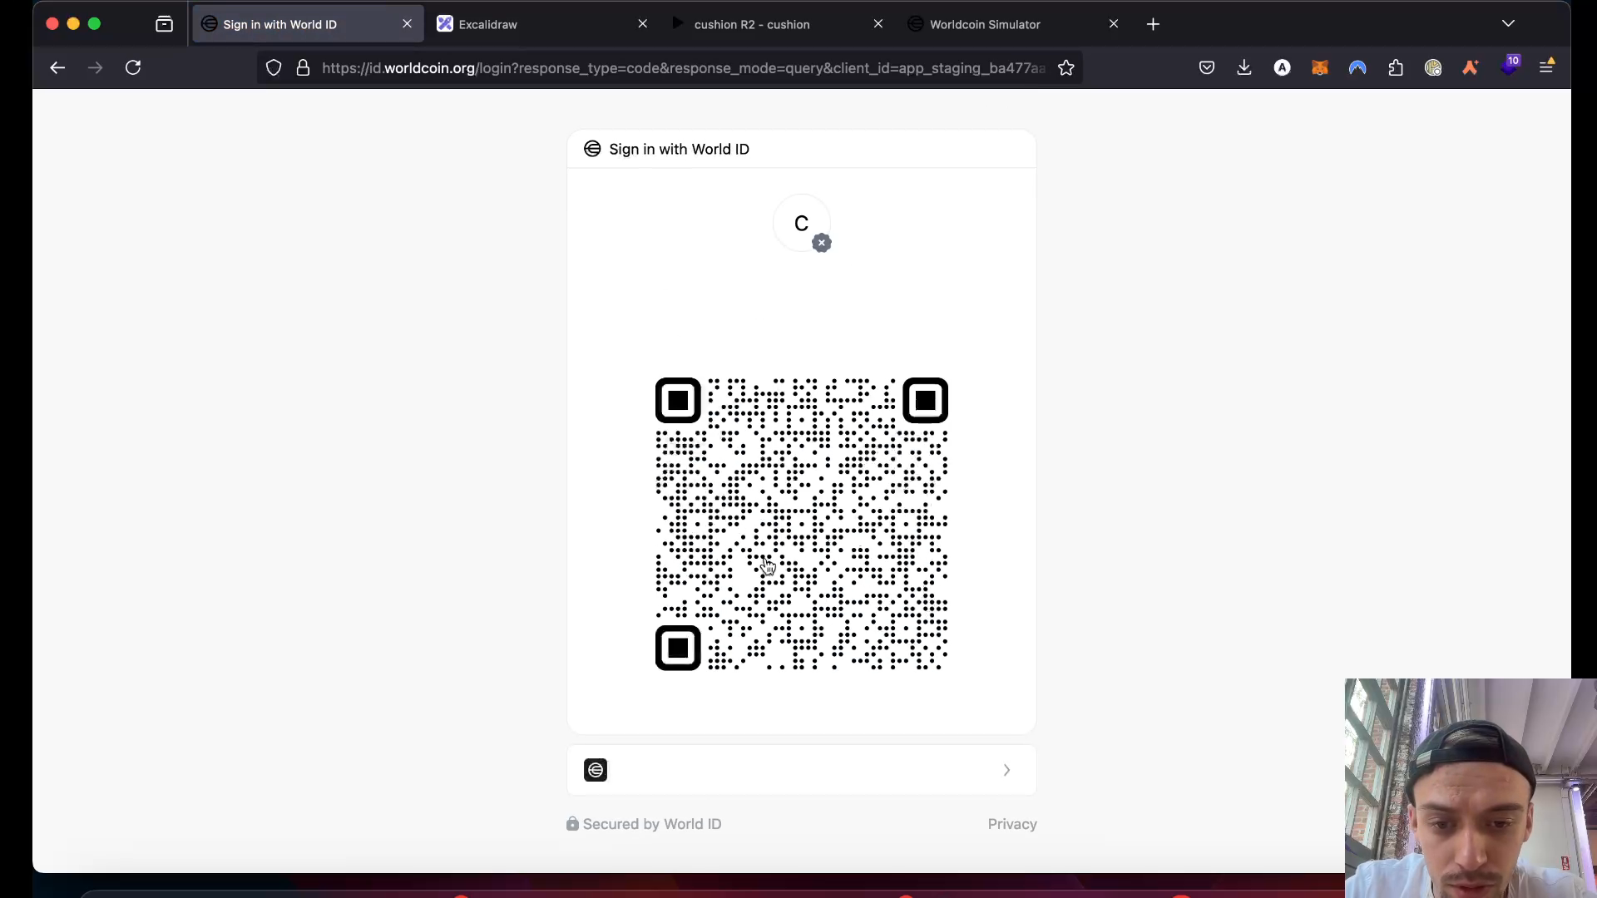Viewport: 1597px width, 898px height.
Task: Open the orange sparkle extension icon
Action: [x=1470, y=67]
